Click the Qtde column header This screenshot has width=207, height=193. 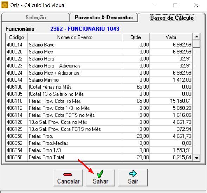pyautogui.click(x=136, y=37)
